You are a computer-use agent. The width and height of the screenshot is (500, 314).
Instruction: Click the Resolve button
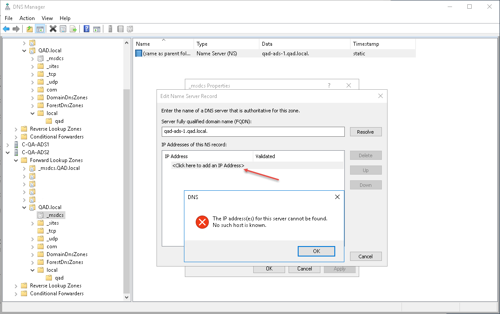click(365, 132)
